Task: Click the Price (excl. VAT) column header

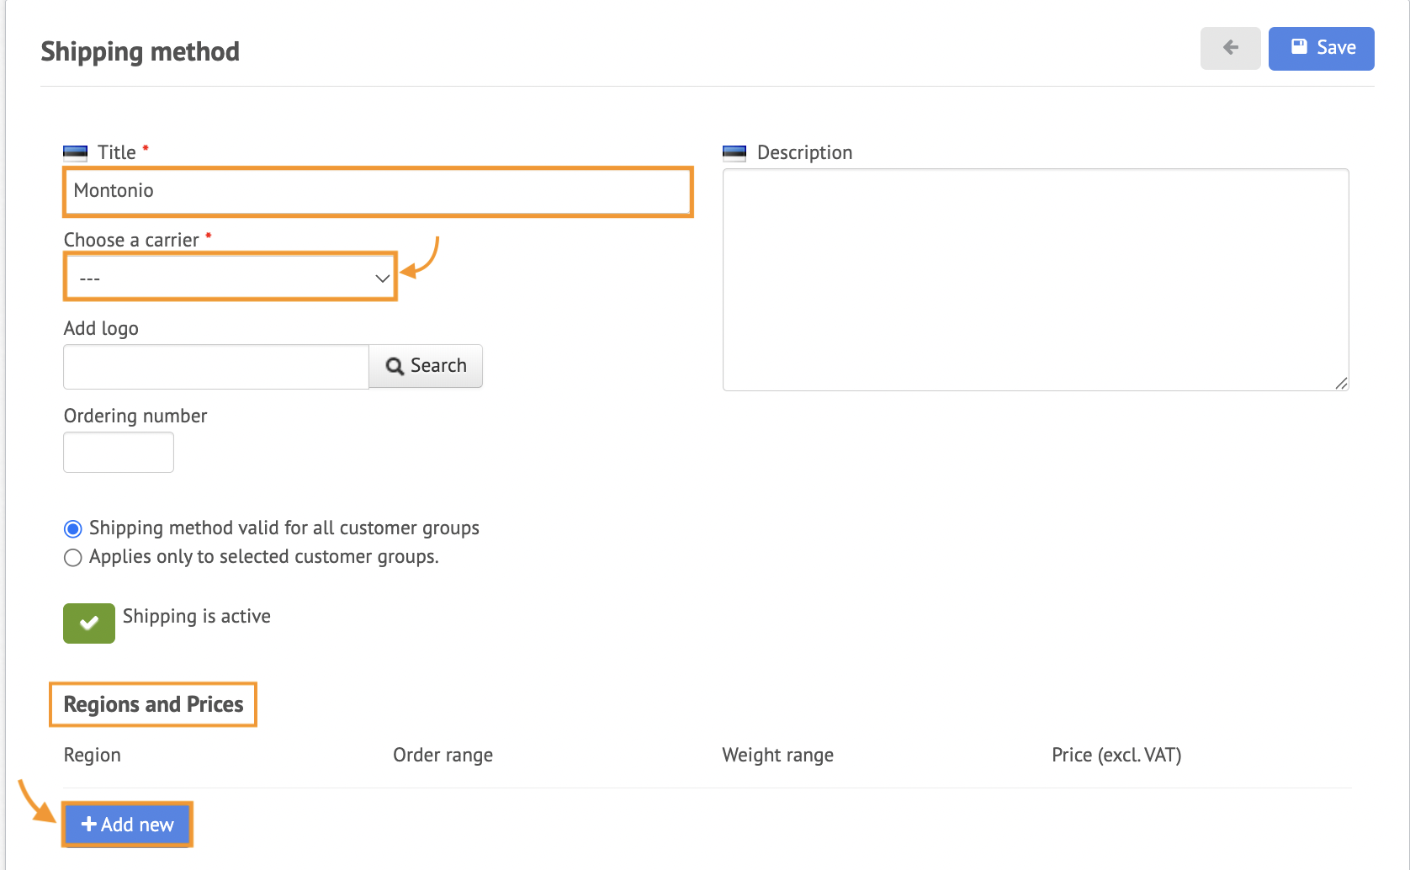Action: 1116,756
